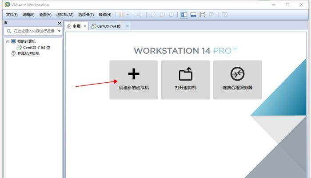The image size is (311, 178).
Task: Open the 虚拟机(M) menu
Action: [x=65, y=15]
